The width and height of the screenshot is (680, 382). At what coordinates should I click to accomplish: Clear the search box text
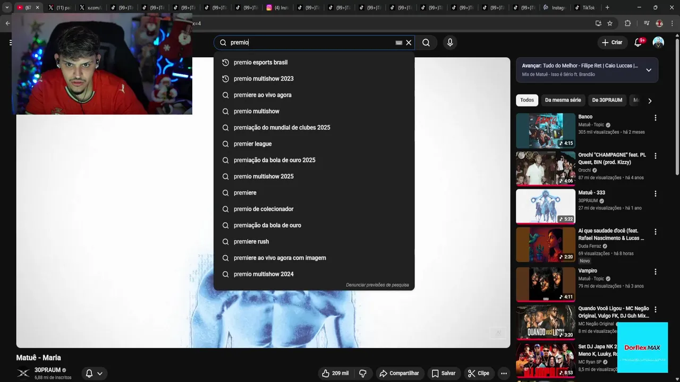tap(409, 42)
